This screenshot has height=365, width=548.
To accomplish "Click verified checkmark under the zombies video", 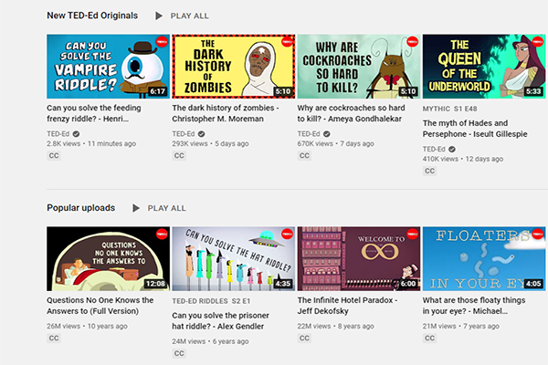I will (201, 133).
